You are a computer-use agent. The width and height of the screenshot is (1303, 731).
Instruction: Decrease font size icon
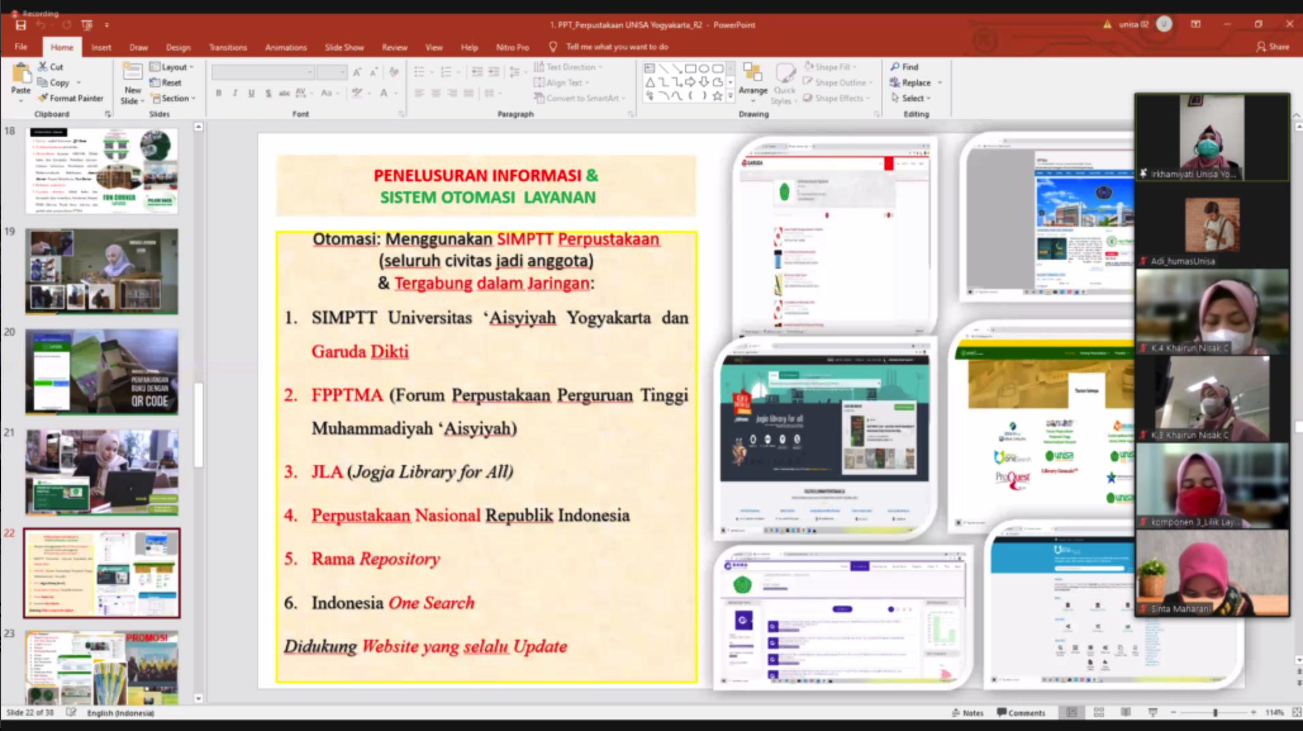coord(374,72)
